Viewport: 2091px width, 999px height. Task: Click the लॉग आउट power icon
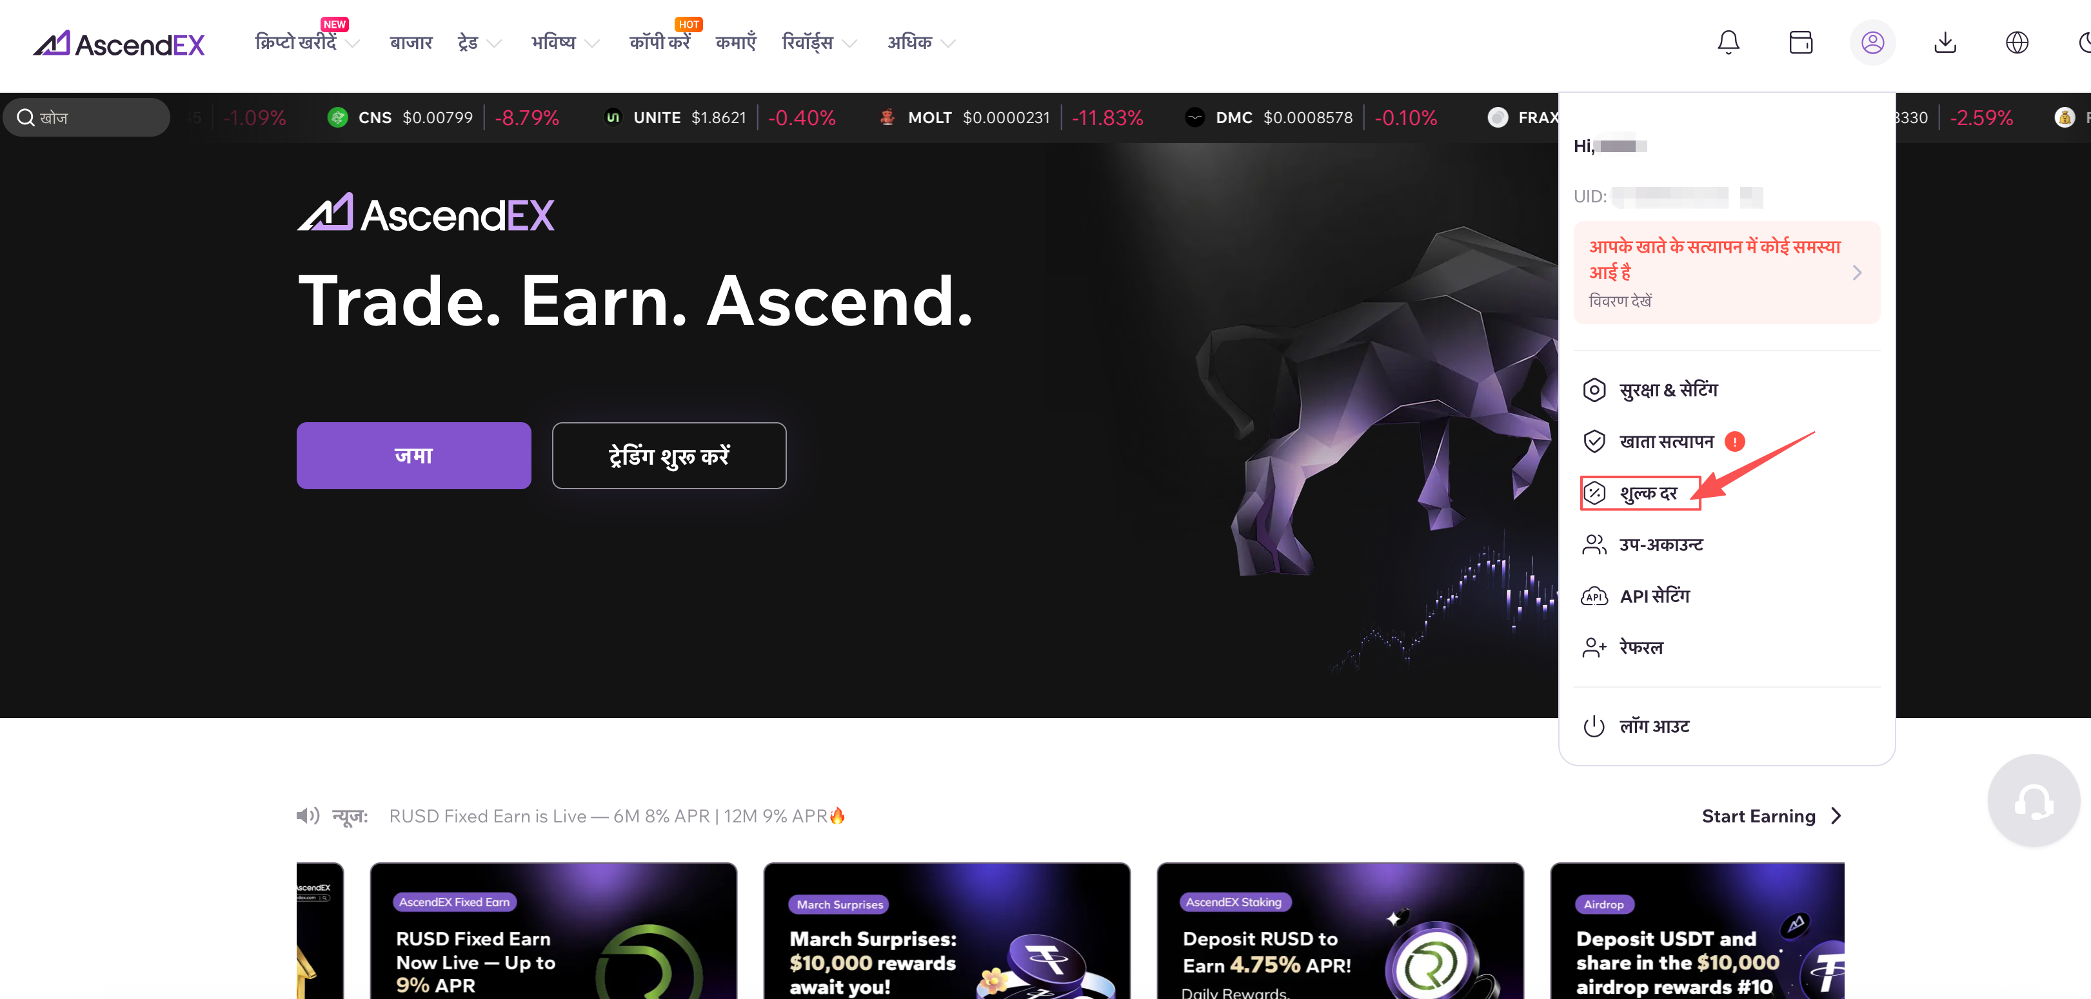coord(1594,726)
